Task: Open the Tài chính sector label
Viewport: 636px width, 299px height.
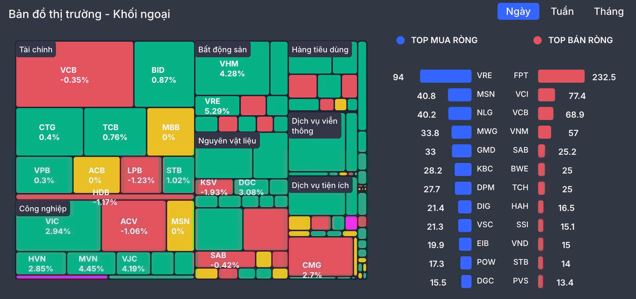Action: tap(36, 50)
